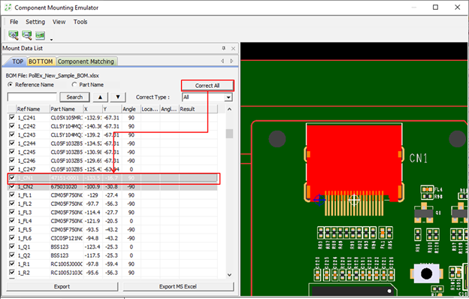Open the Correct Type dropdown
Viewport: 469px width, 299px height.
click(228, 97)
